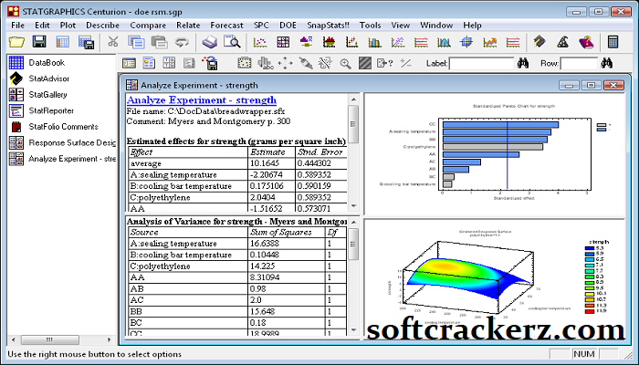639x365 pixels.
Task: Click the red 11.9 legend swatch
Action: [x=590, y=311]
